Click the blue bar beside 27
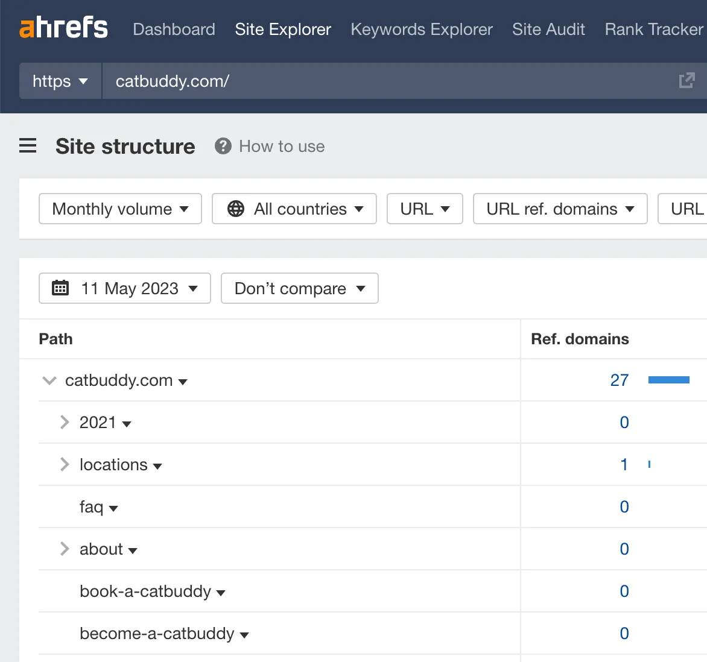Image resolution: width=707 pixels, height=662 pixels. [x=668, y=380]
